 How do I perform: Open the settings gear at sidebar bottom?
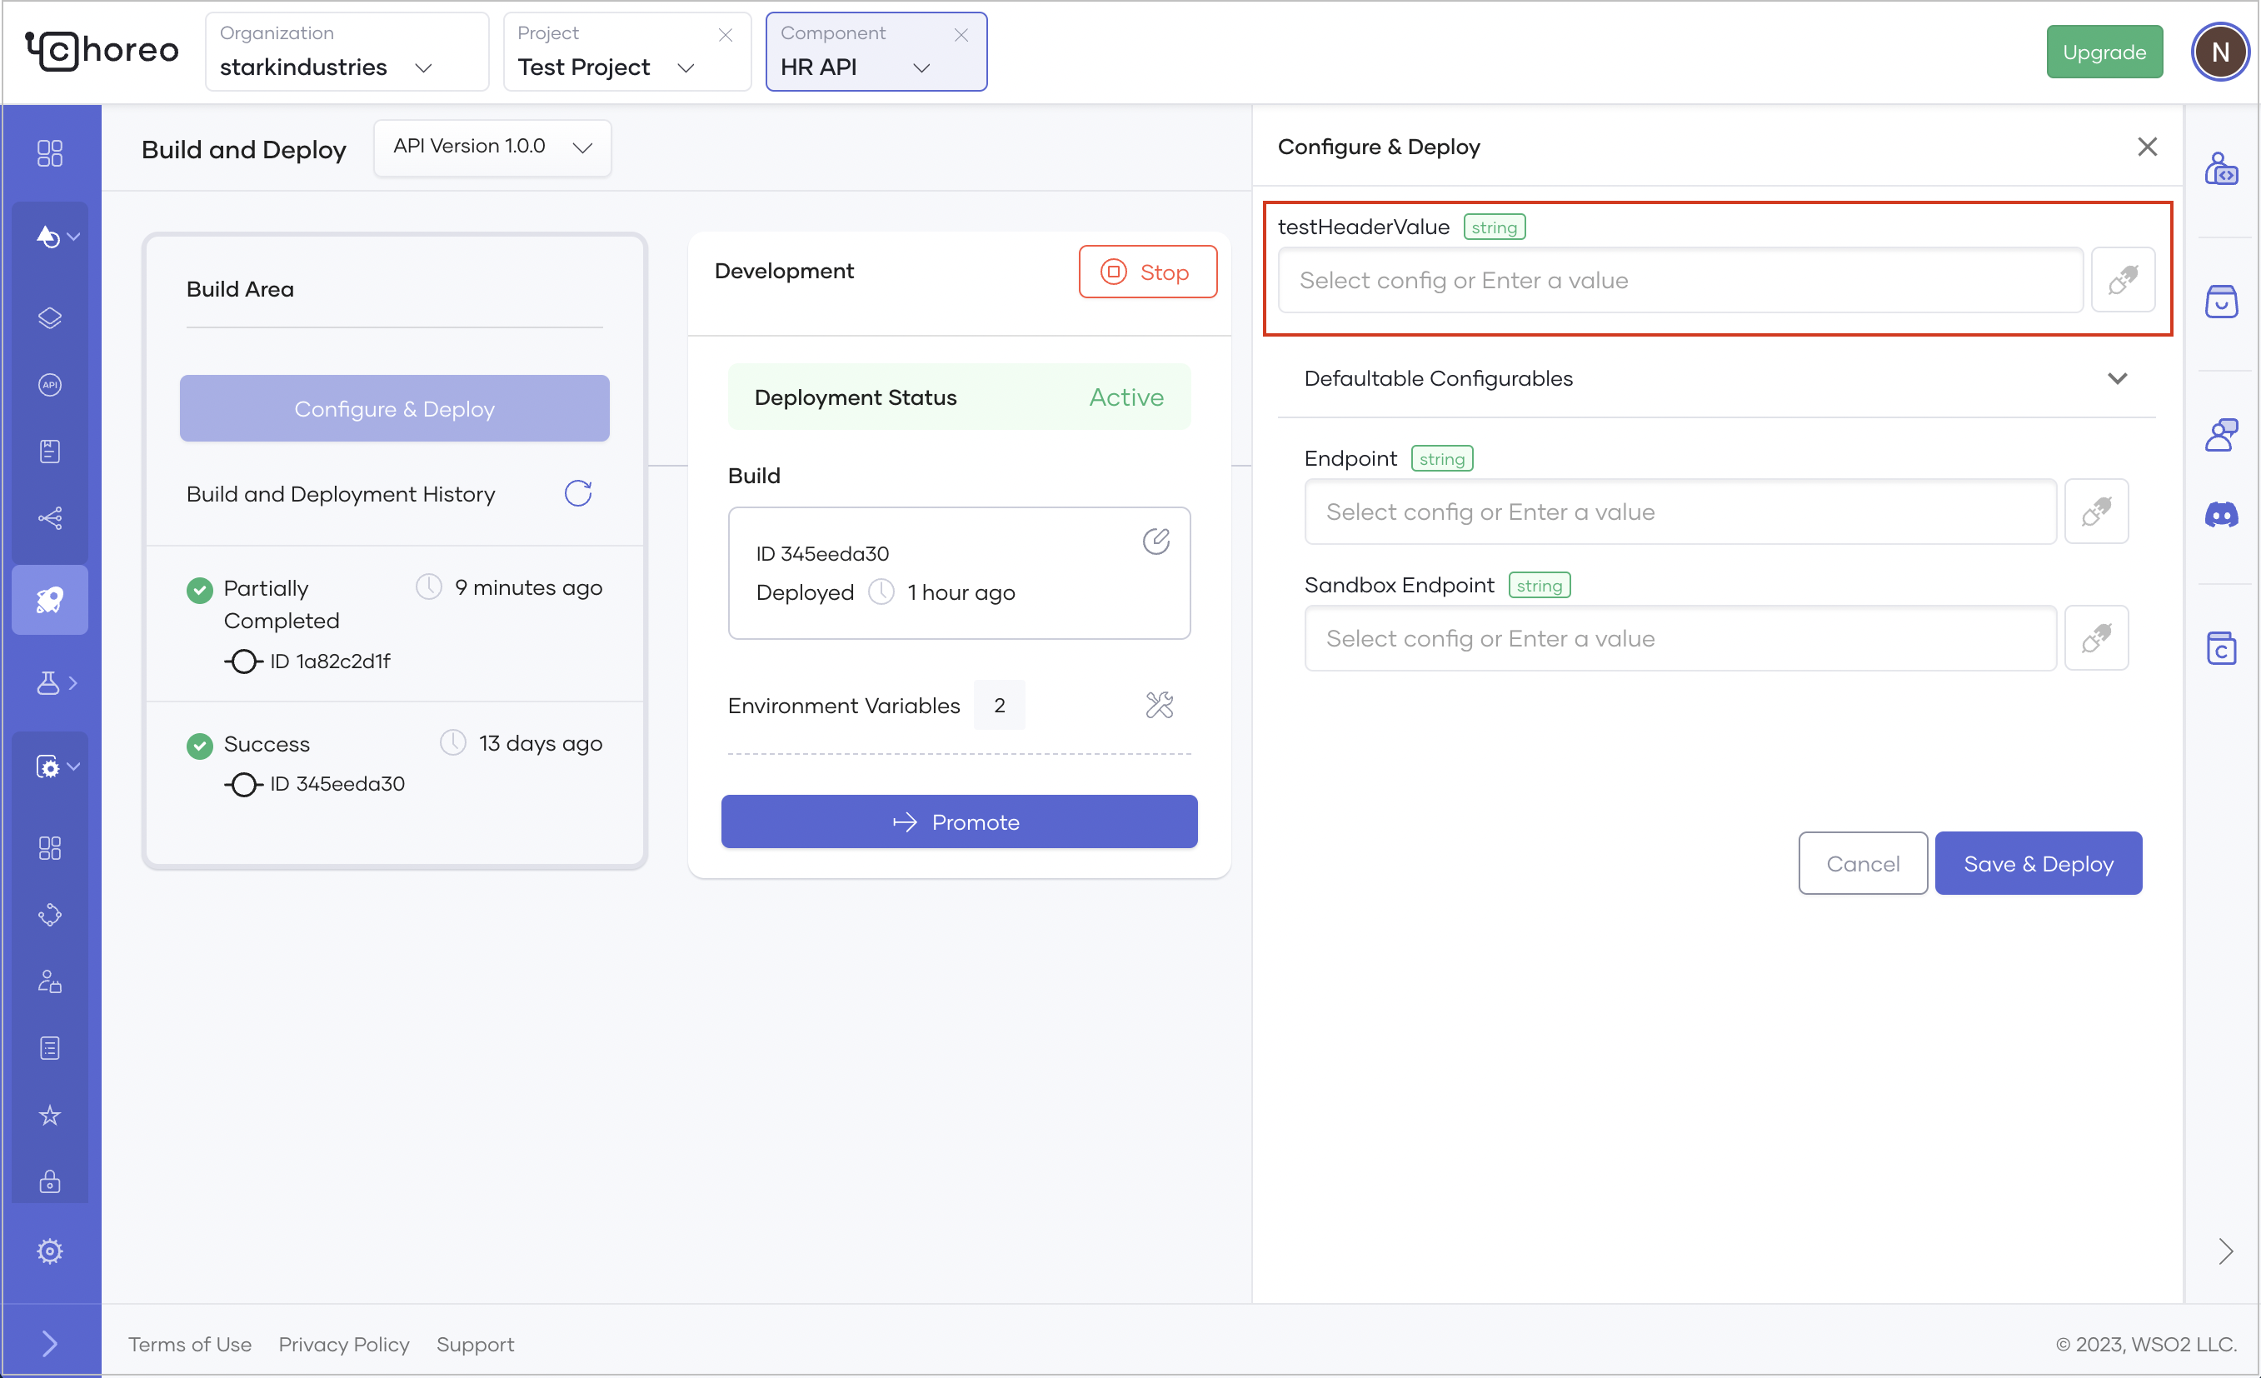[x=49, y=1251]
